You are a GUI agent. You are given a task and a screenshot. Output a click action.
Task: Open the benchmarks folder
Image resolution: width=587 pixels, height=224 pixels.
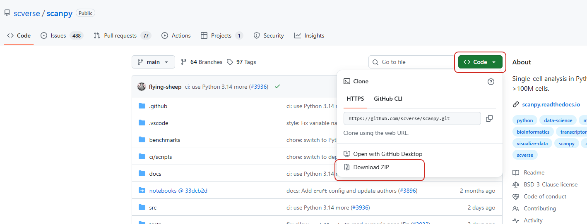click(x=165, y=140)
